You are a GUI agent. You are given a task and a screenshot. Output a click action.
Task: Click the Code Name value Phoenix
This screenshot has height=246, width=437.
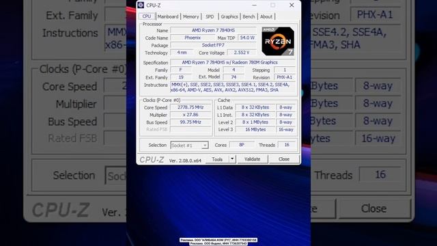[193, 38]
